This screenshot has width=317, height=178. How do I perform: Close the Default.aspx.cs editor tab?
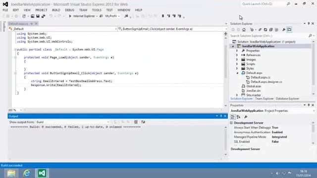36,24
